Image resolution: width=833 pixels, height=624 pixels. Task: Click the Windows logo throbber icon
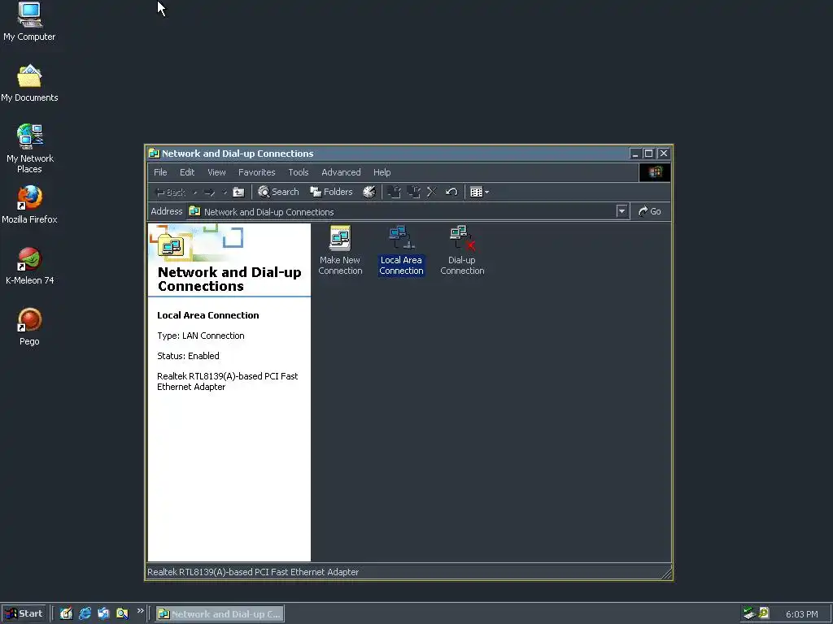[655, 172]
